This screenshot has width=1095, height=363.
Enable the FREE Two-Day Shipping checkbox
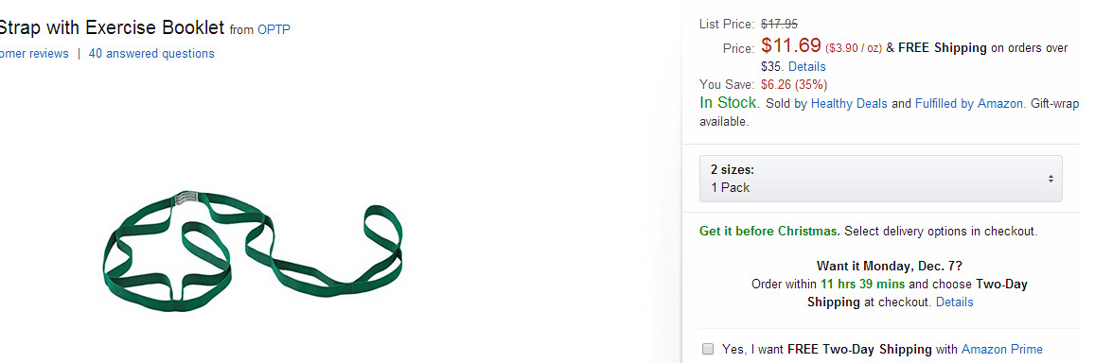708,349
